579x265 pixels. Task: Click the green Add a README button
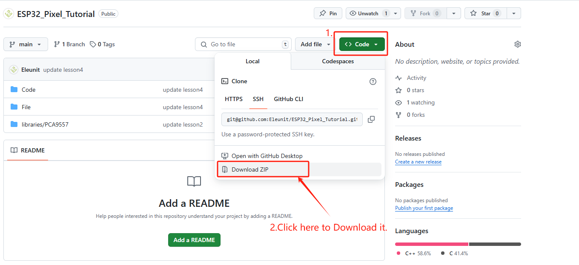coord(194,240)
